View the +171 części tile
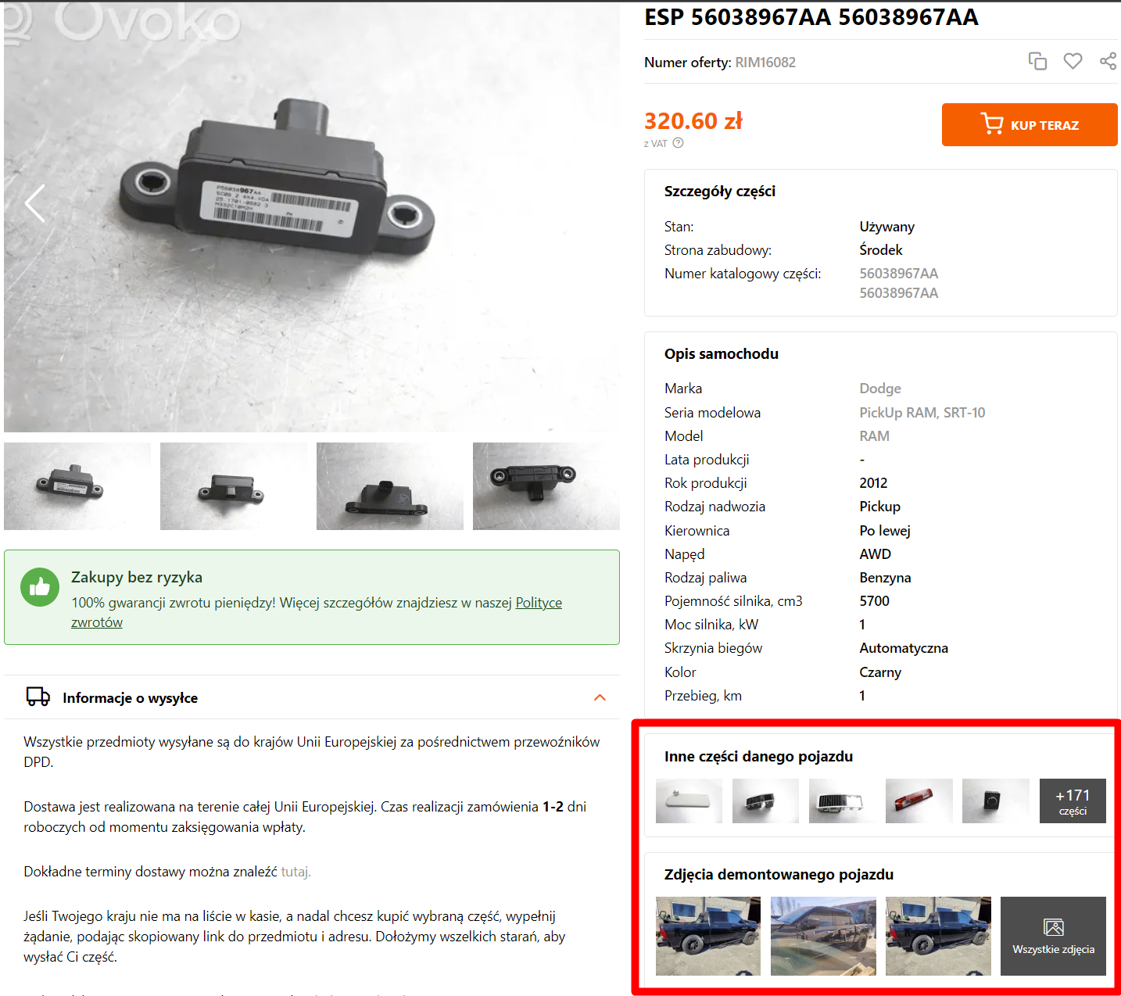Viewport: 1121px width, 996px height. (1073, 801)
